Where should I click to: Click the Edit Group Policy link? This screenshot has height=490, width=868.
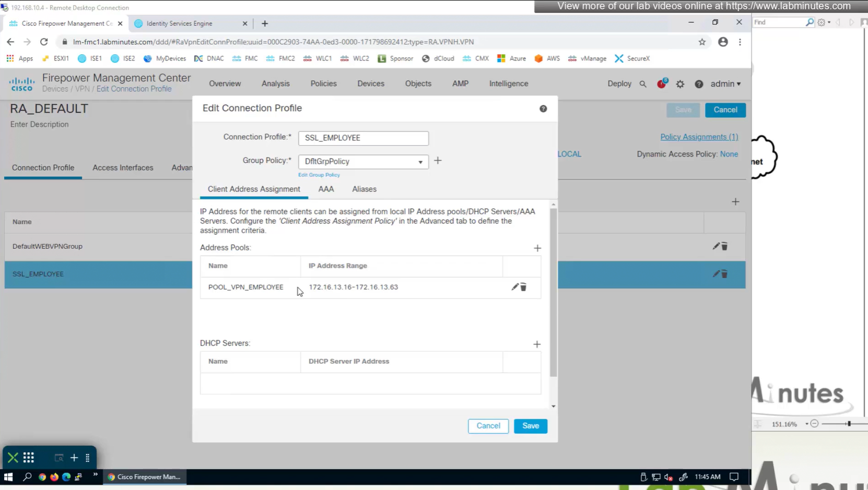click(x=319, y=175)
